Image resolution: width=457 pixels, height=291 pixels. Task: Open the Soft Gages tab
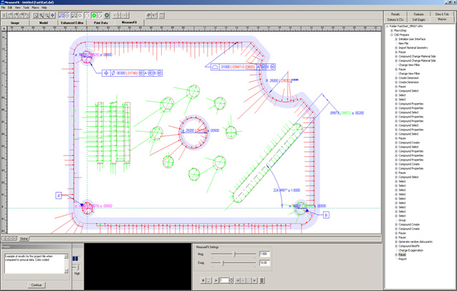(x=419, y=19)
